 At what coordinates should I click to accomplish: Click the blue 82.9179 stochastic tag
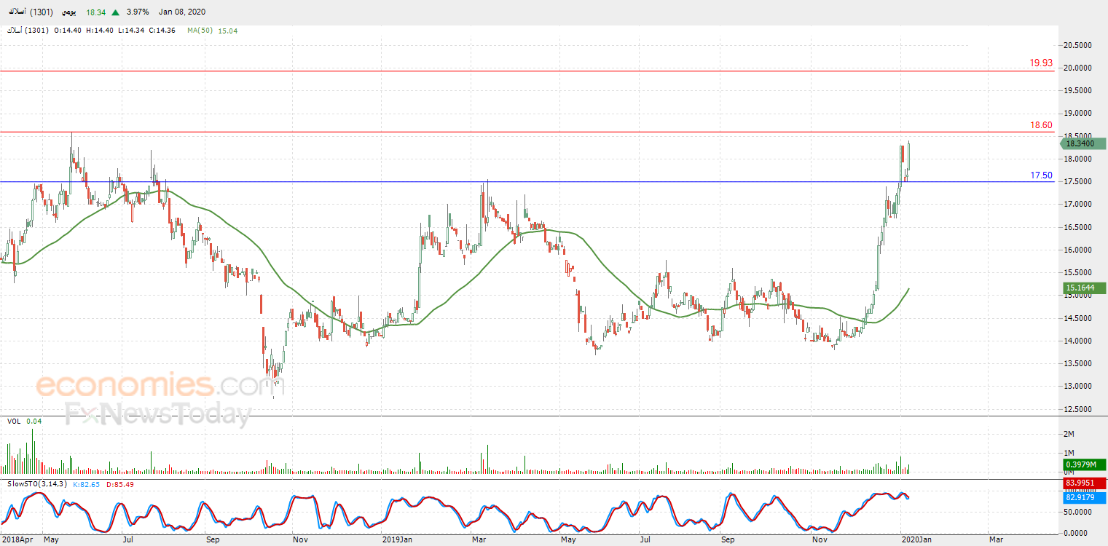pos(1083,497)
